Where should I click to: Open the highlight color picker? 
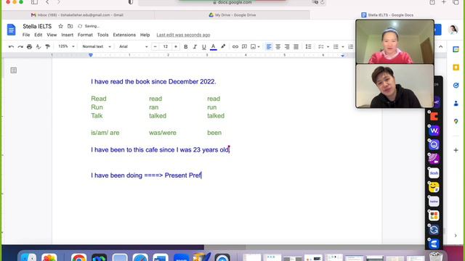coord(223,46)
